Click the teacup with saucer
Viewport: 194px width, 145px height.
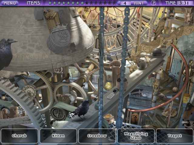[109, 118]
